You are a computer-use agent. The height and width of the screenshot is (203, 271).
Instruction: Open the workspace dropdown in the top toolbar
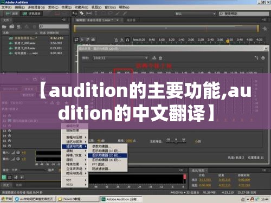195,14
